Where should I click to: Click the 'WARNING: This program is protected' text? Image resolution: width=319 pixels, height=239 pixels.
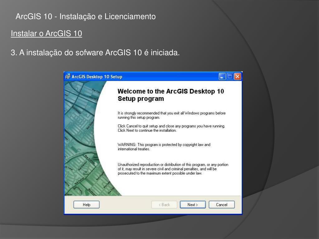point(164,147)
